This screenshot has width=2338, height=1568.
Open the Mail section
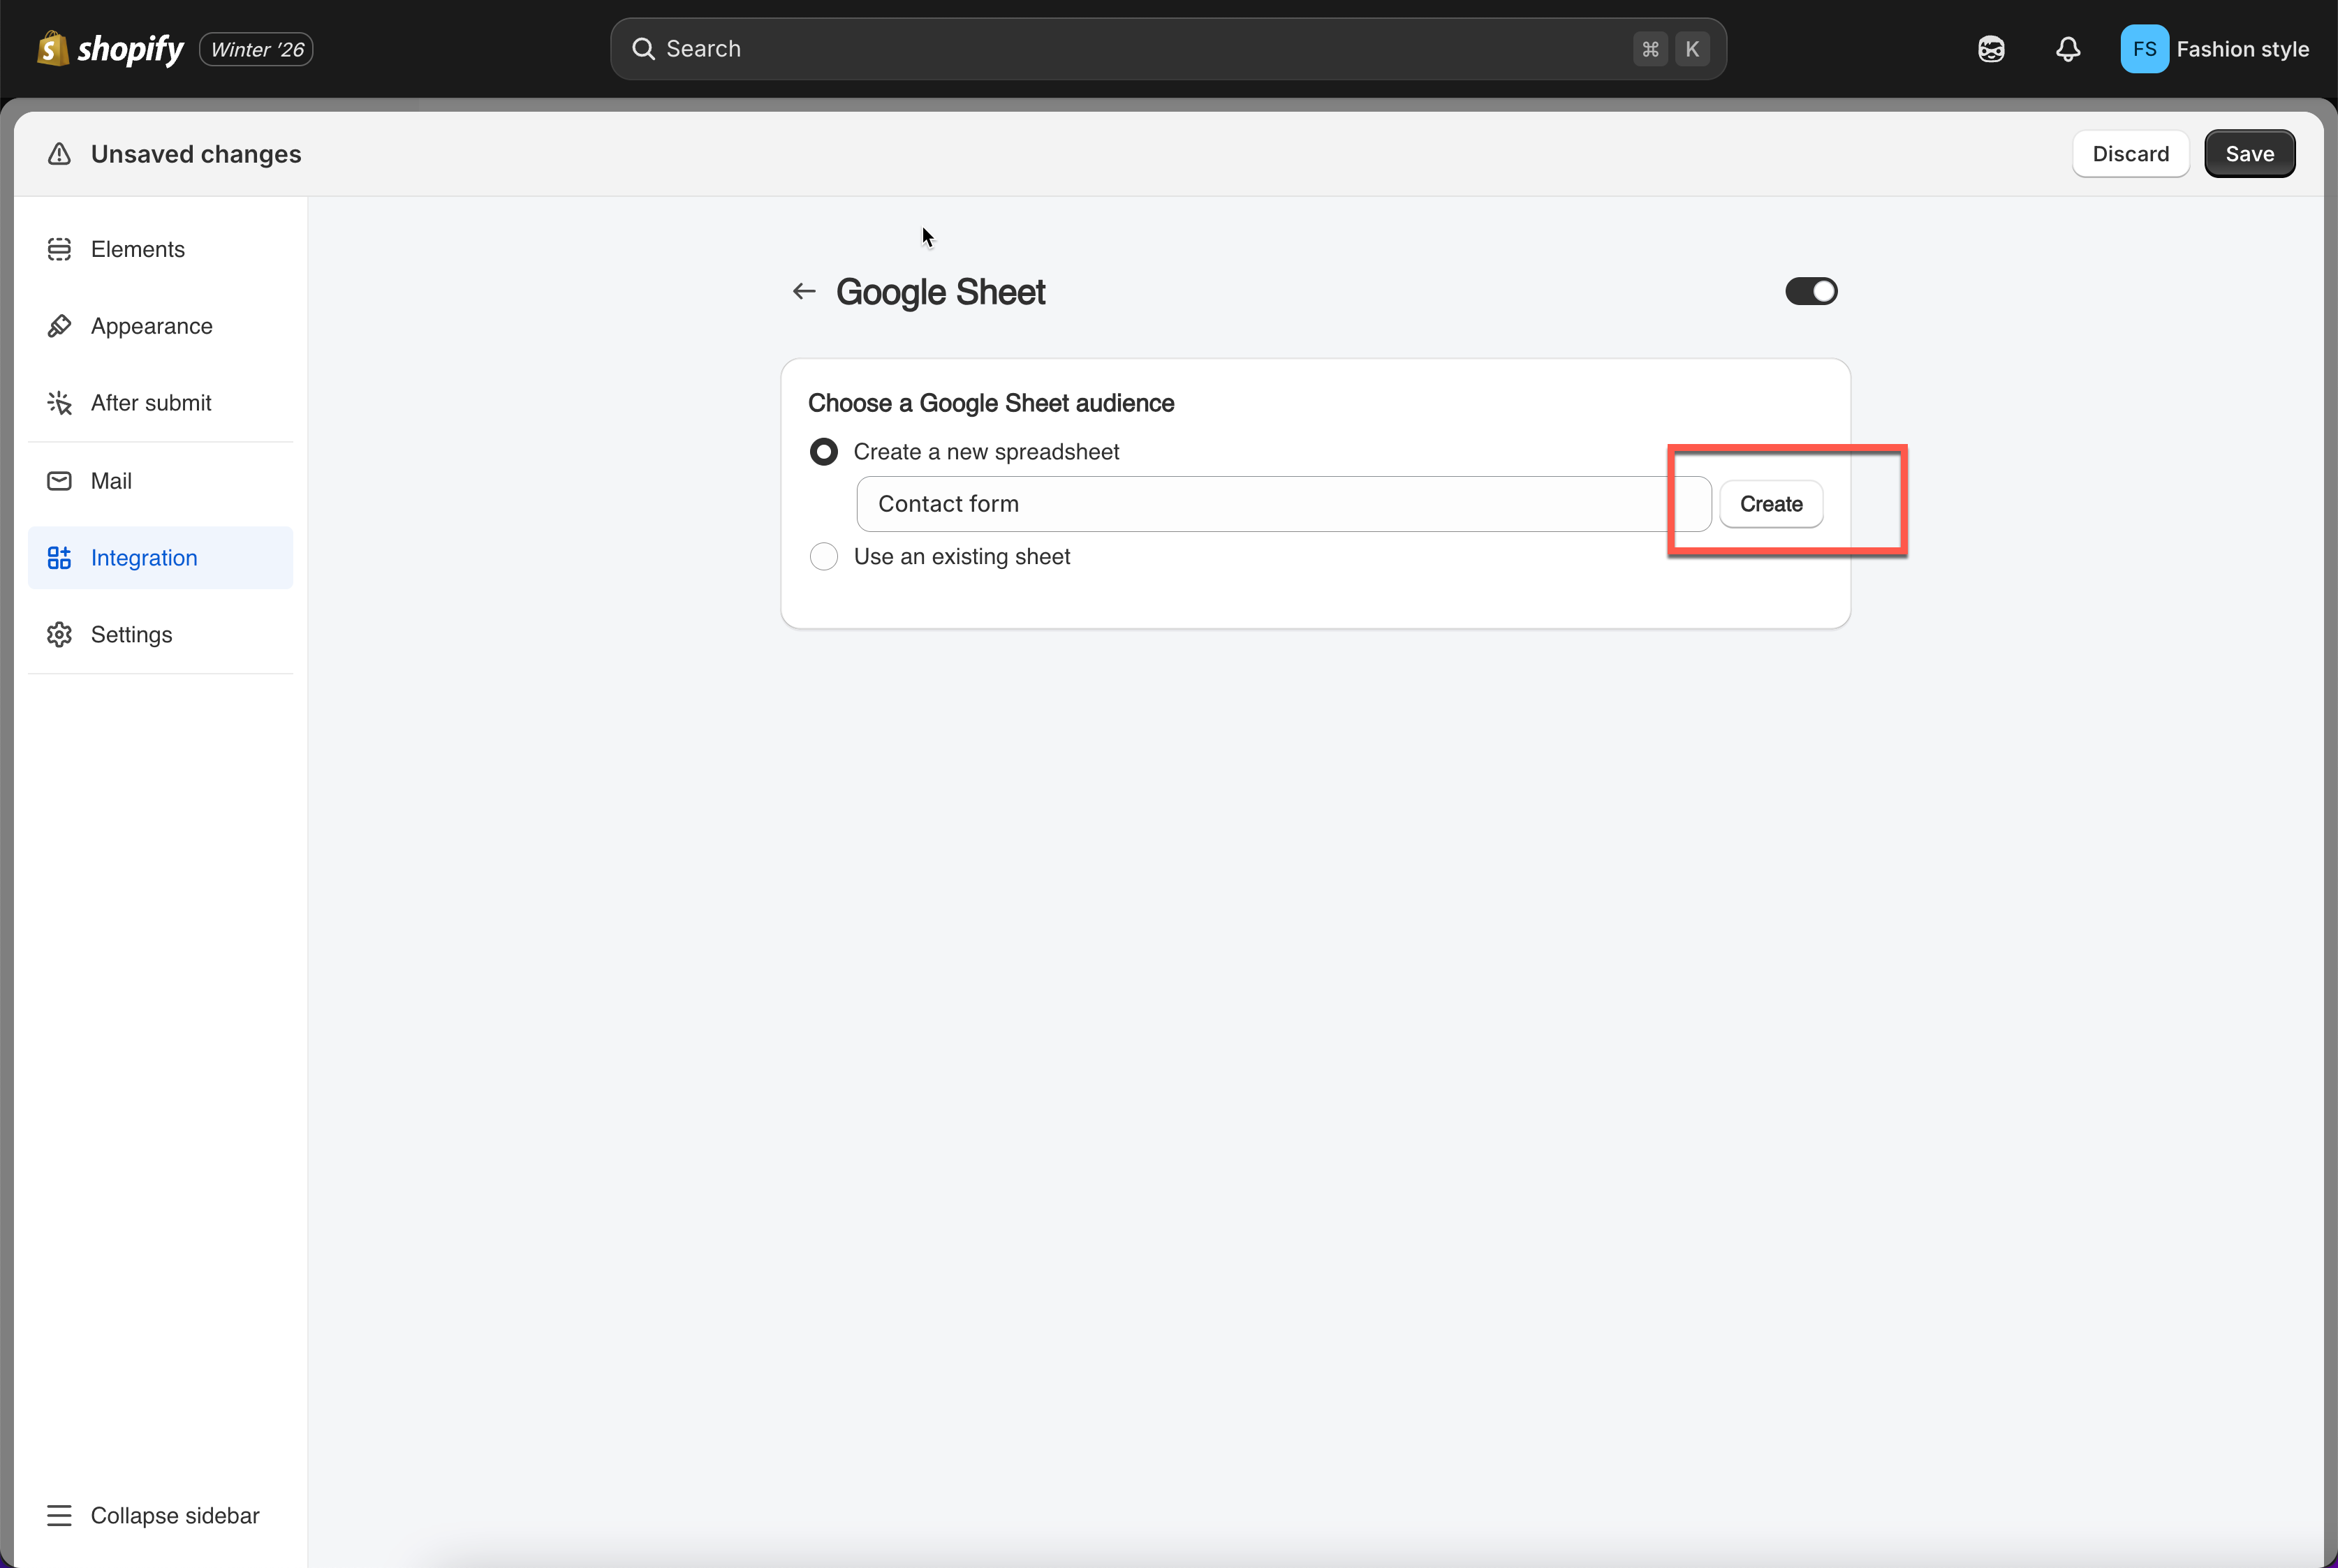click(111, 481)
